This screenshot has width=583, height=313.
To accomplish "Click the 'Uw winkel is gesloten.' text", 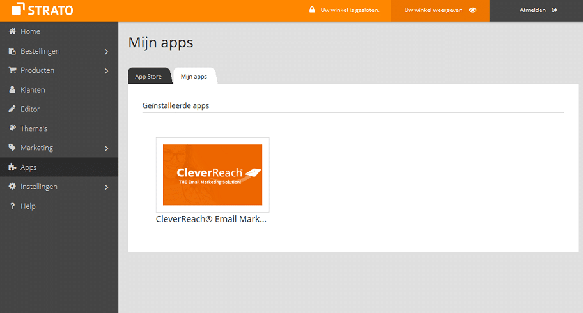I will [350, 10].
